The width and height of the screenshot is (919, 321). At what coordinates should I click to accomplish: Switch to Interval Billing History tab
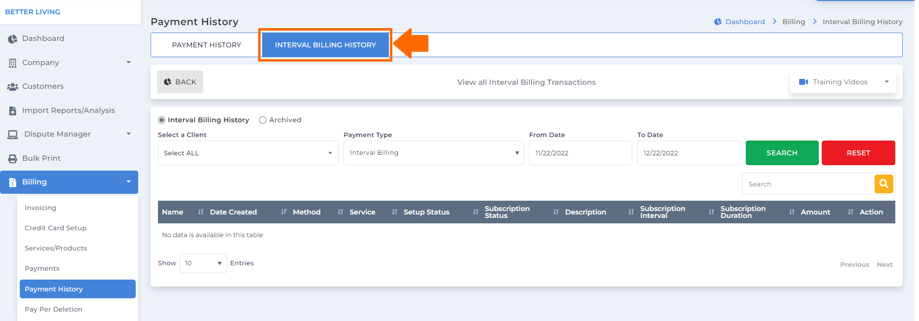point(325,45)
